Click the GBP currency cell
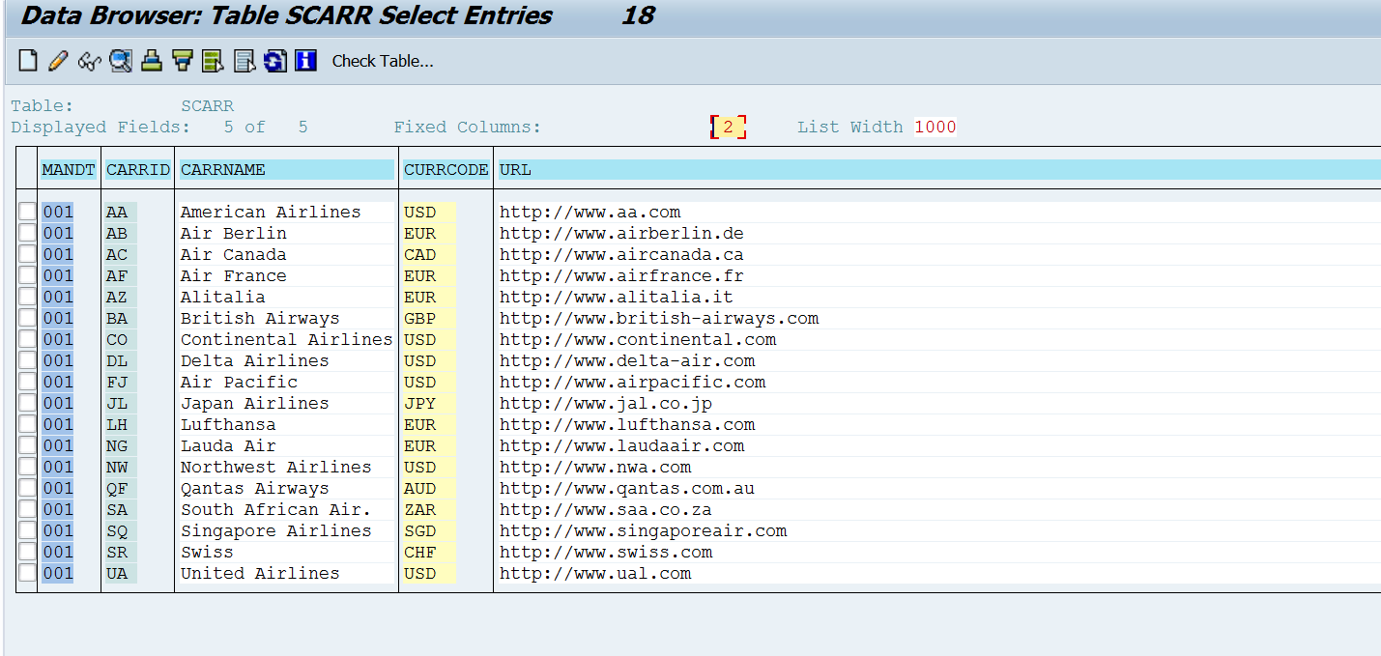The height and width of the screenshot is (656, 1381). pos(429,318)
